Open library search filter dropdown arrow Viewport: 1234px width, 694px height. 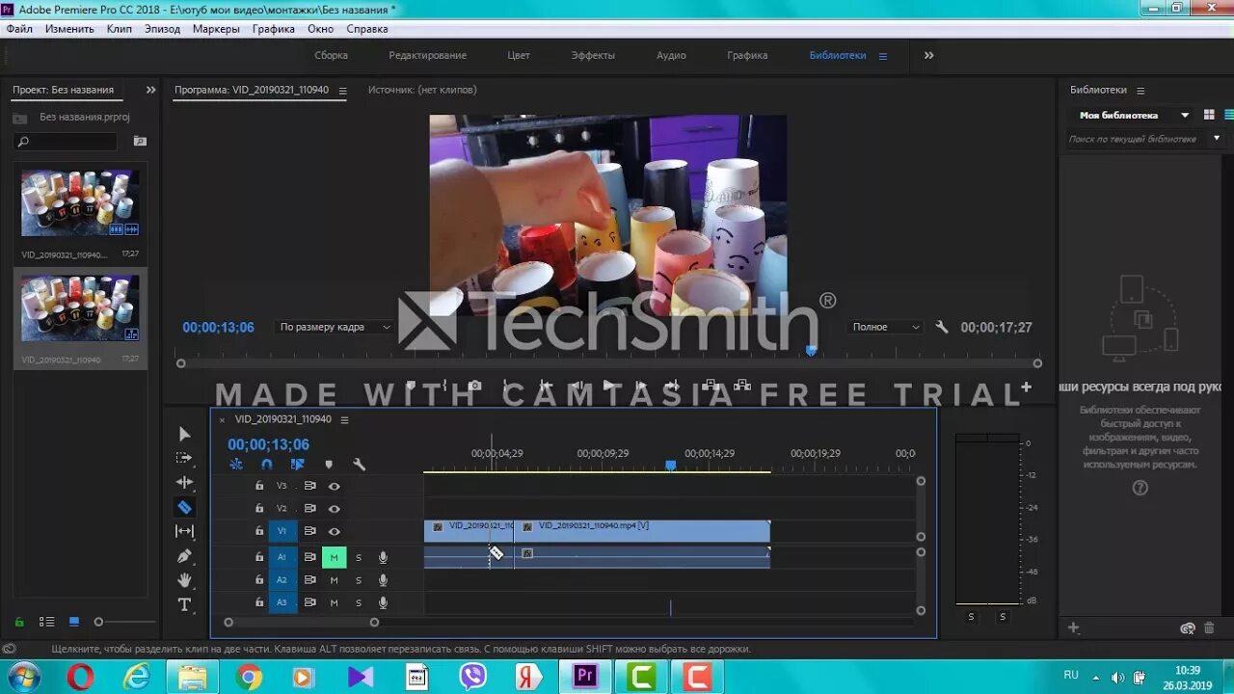tap(1217, 138)
